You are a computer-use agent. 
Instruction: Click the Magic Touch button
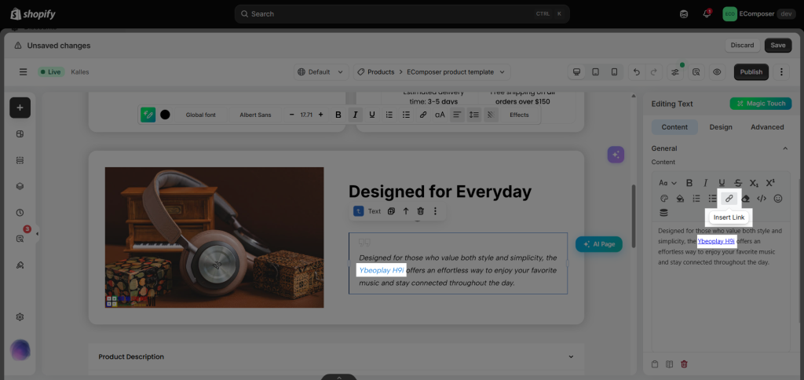[761, 104]
